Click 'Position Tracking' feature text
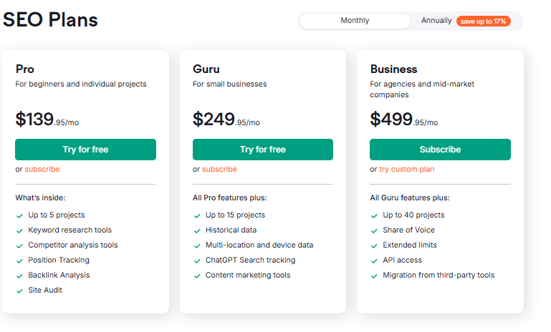Screen dimensions: 551x332 coord(59,260)
